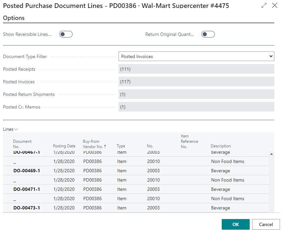Enable Return Original Quantity switch
This screenshot has width=282, height=233.
click(208, 34)
